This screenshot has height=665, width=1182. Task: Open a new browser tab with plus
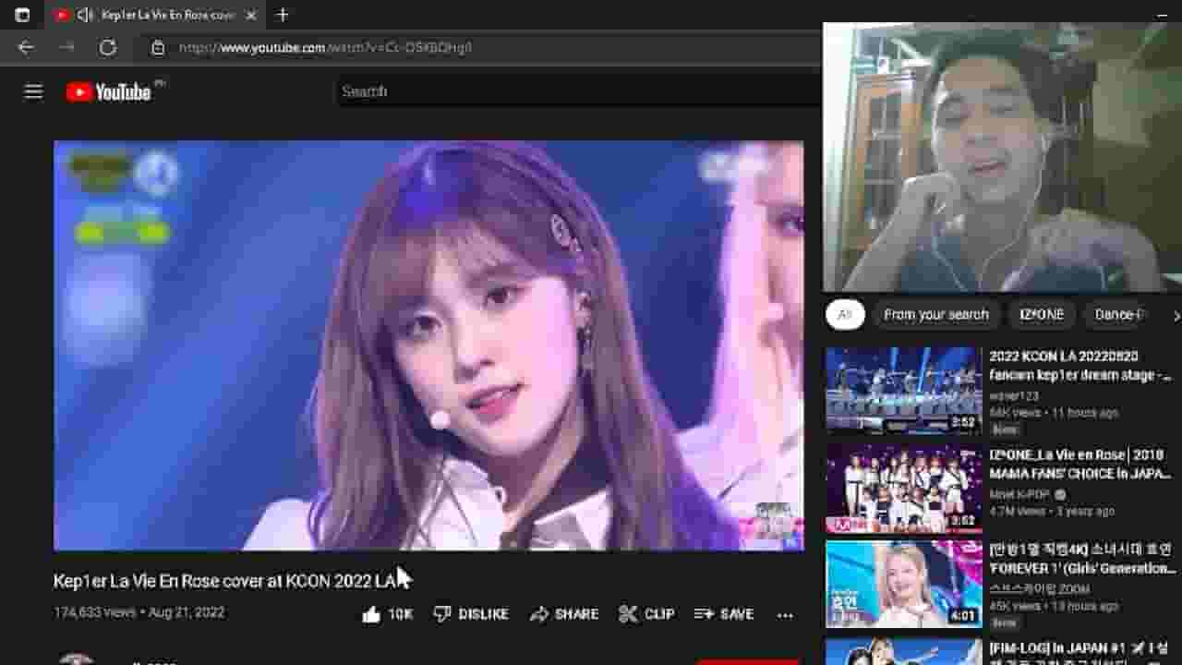[x=283, y=15]
